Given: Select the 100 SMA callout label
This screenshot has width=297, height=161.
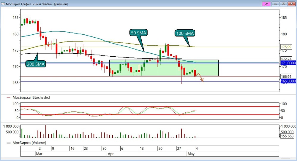Looking at the screenshot, I should pos(185,33).
